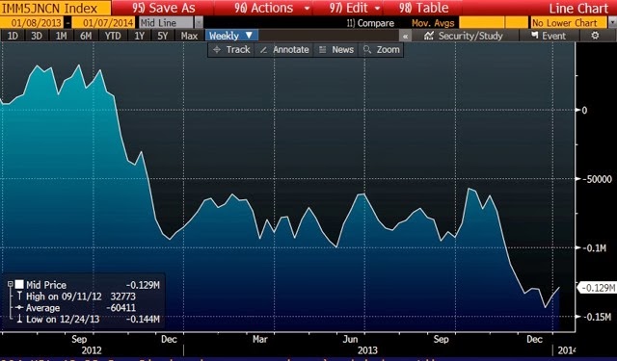Click 95) Save As

pyautogui.click(x=164, y=8)
